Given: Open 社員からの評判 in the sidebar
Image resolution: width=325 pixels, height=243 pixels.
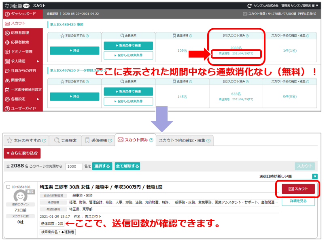Looking at the screenshot, I should click(x=23, y=71).
